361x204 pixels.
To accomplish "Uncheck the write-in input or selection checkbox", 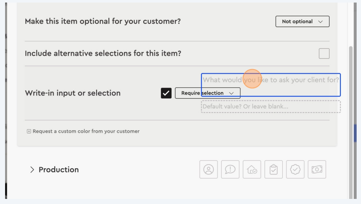I will [166, 93].
